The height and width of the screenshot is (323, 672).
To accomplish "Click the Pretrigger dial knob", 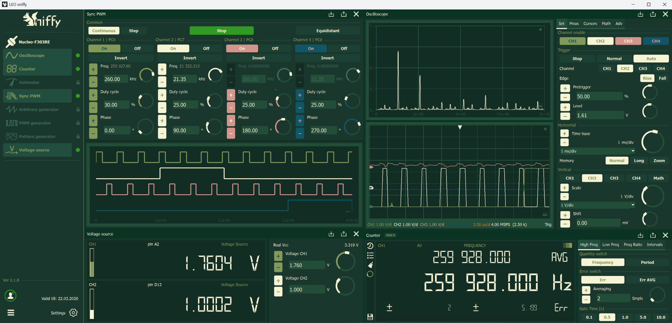I will (x=650, y=93).
